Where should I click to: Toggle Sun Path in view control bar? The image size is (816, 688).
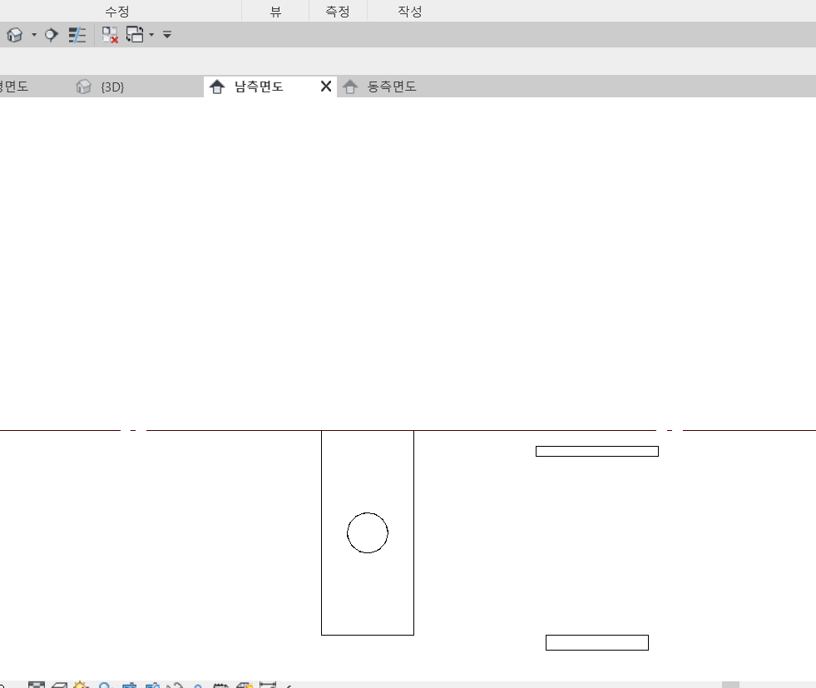(x=82, y=686)
